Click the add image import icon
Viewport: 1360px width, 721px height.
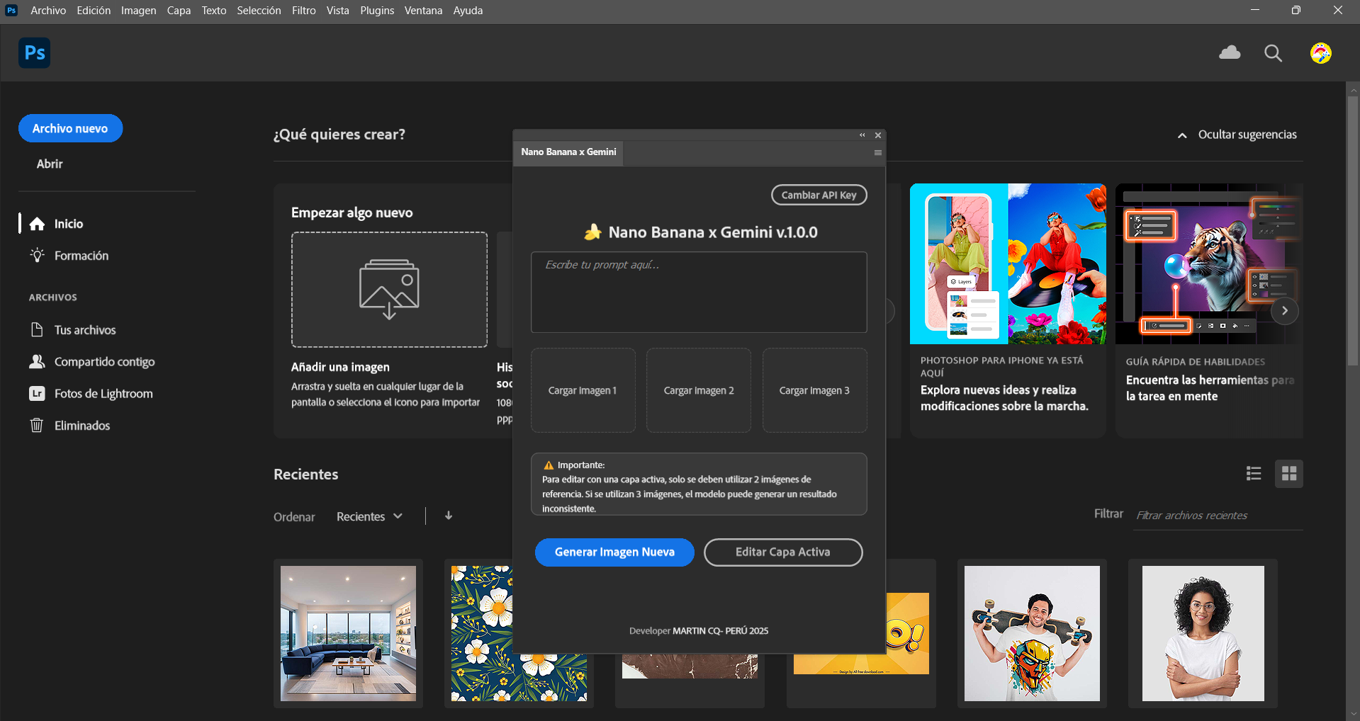[x=389, y=289]
